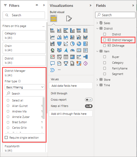Collapse the Item table

(97, 51)
